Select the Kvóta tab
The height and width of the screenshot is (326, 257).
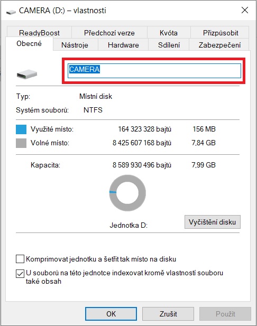click(169, 33)
